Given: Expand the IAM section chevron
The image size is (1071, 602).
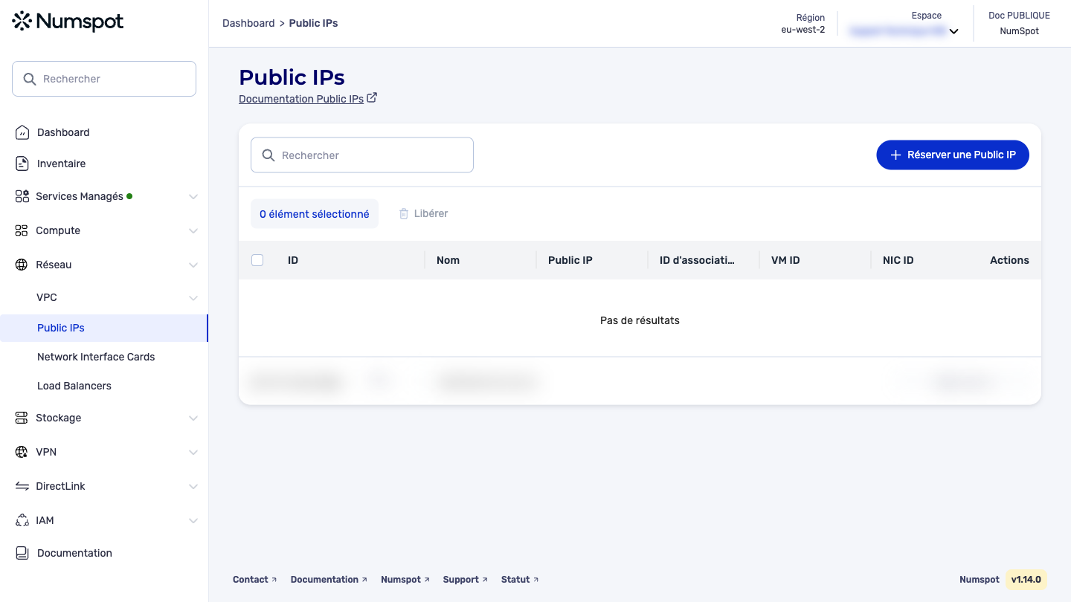Looking at the screenshot, I should (193, 521).
